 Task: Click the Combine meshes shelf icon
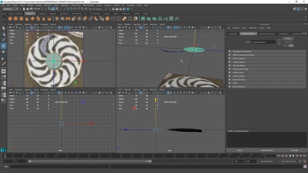pyautogui.click(x=57, y=19)
